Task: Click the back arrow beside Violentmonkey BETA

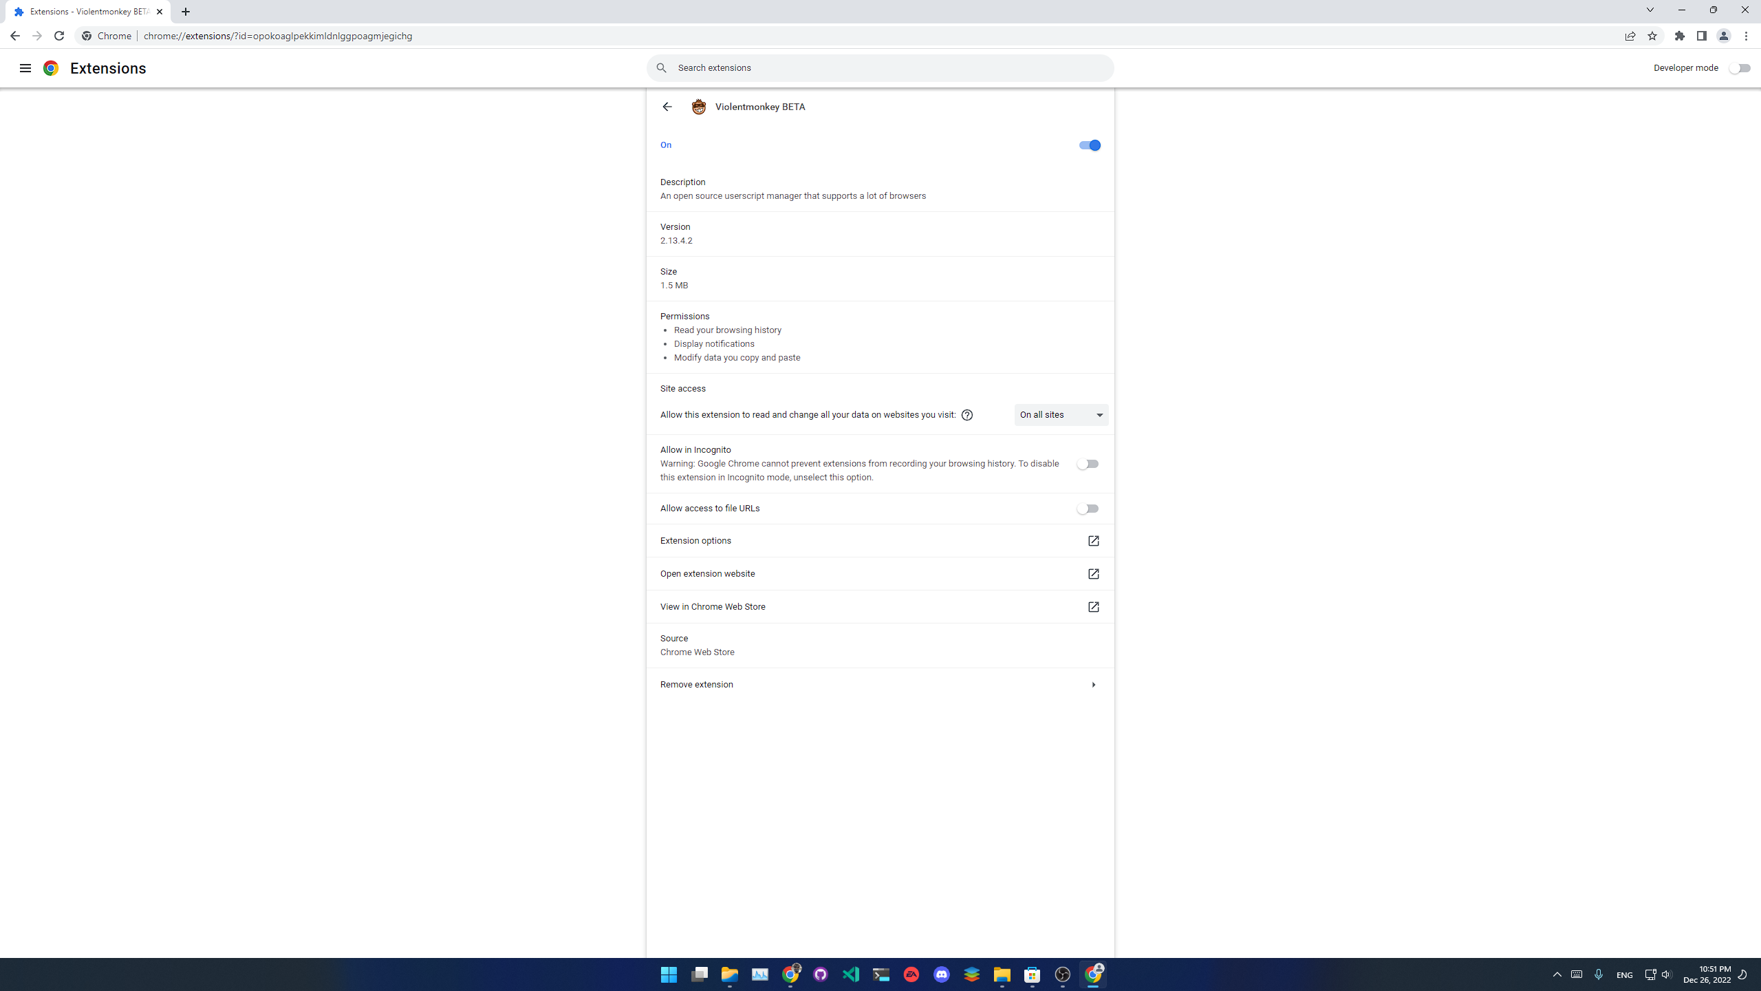Action: (667, 107)
